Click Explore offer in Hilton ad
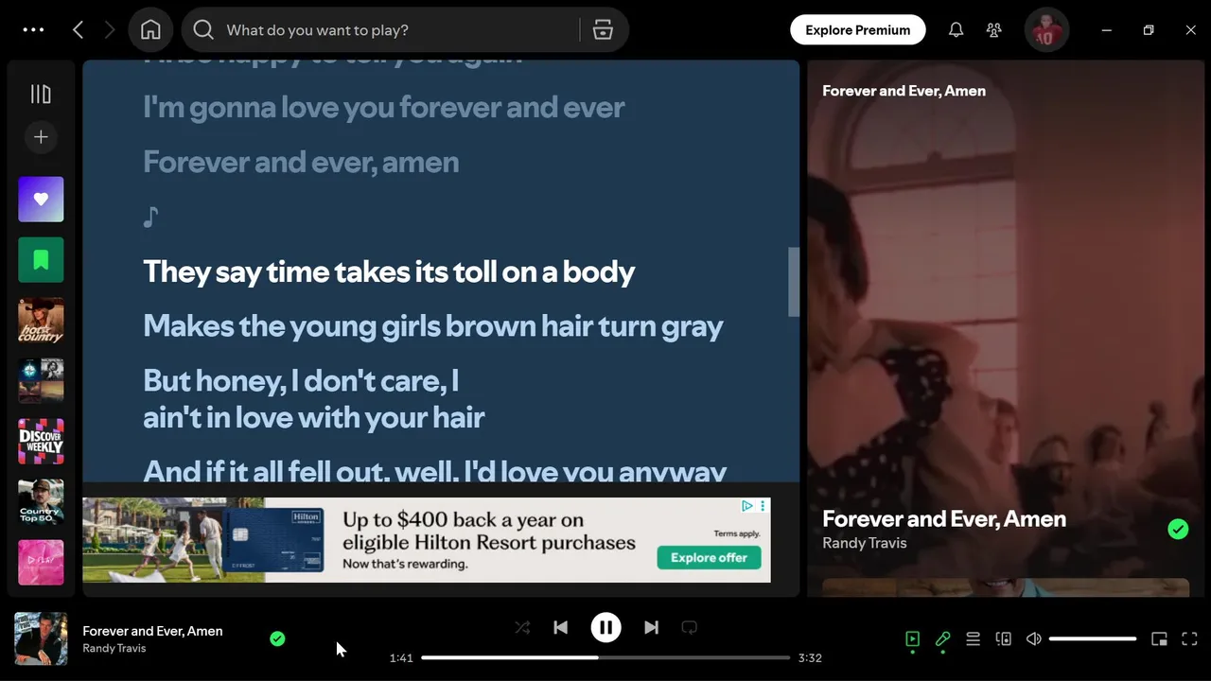This screenshot has width=1211, height=681. tap(709, 558)
